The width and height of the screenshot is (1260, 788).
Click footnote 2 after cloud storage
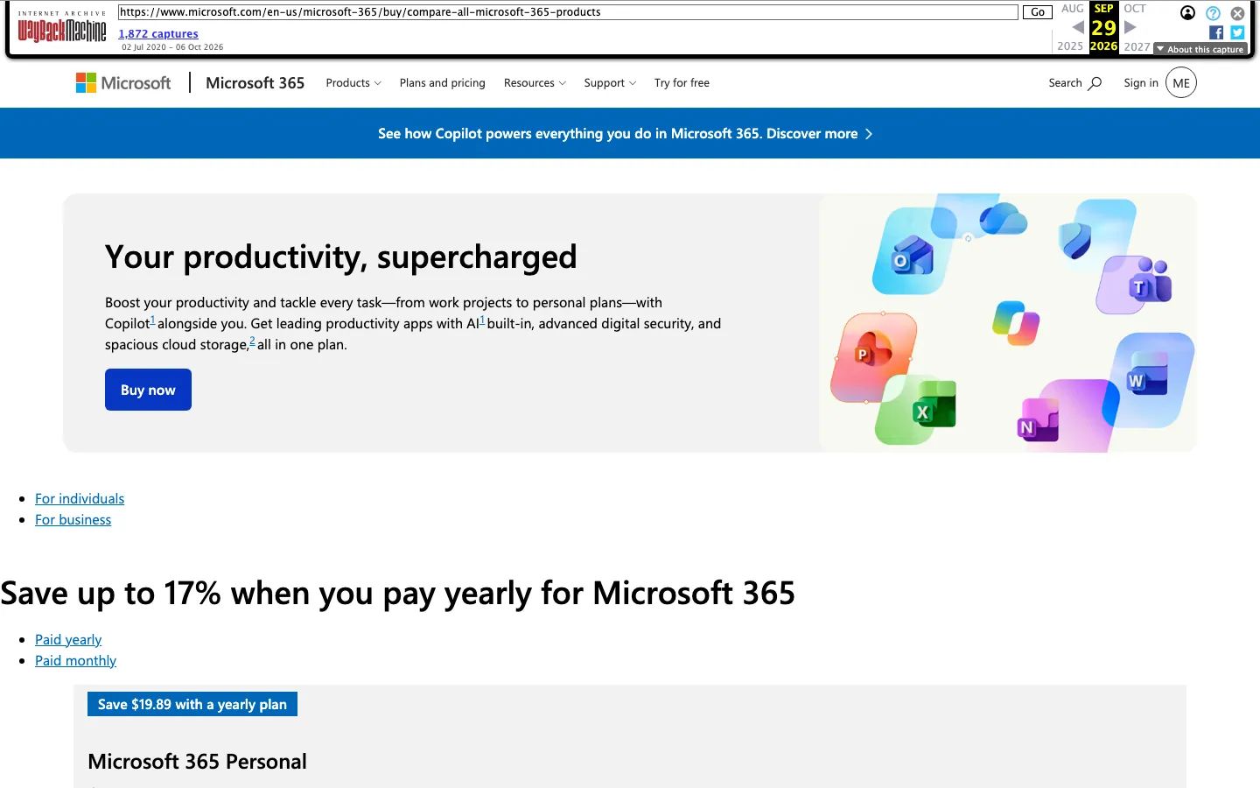[252, 341]
